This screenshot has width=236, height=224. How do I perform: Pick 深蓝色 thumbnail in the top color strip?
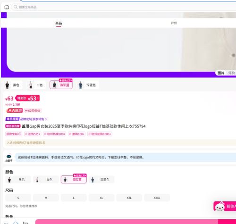click(88, 85)
